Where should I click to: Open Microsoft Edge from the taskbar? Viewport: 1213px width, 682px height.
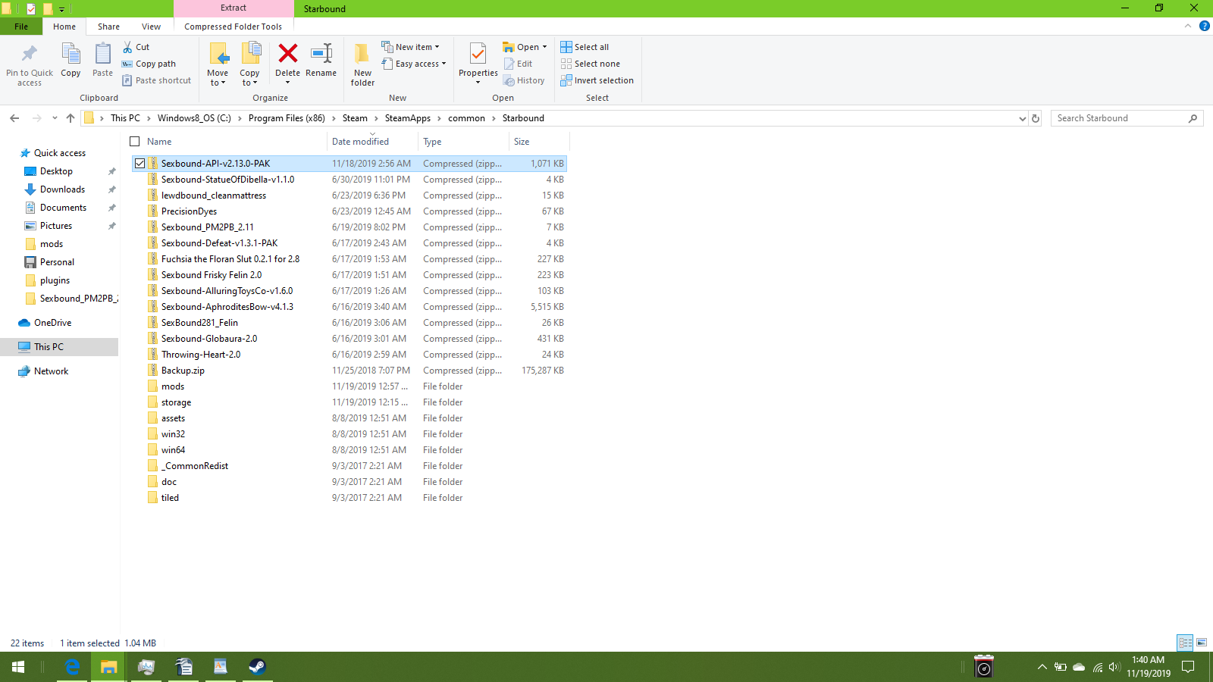72,667
